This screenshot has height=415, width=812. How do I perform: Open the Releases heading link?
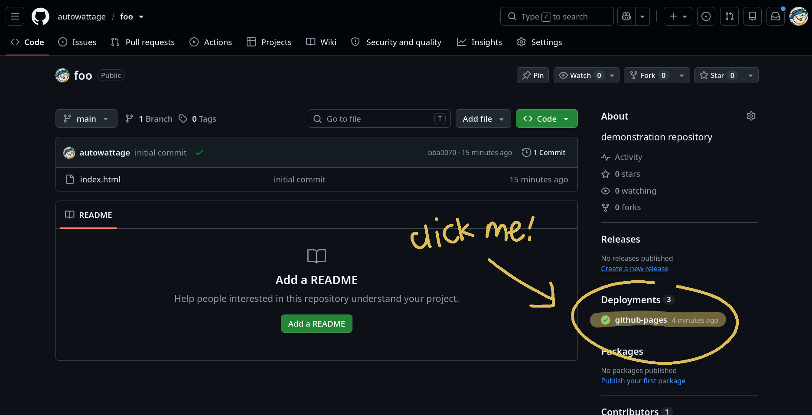[620, 239]
